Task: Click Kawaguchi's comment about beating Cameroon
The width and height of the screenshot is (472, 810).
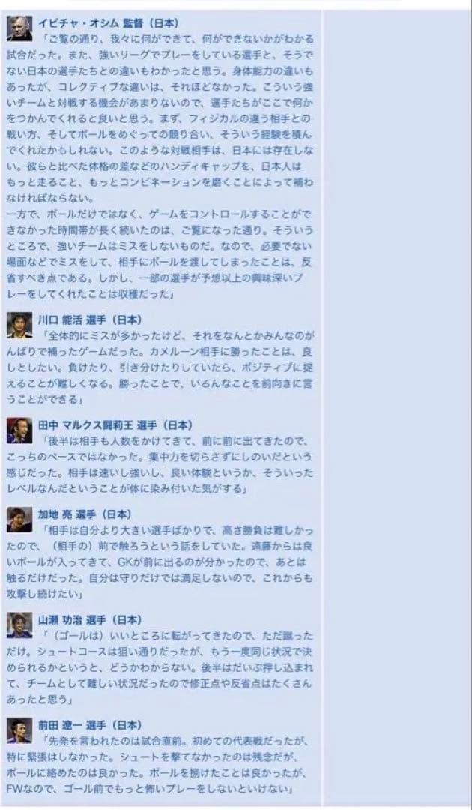Action: tap(160, 367)
